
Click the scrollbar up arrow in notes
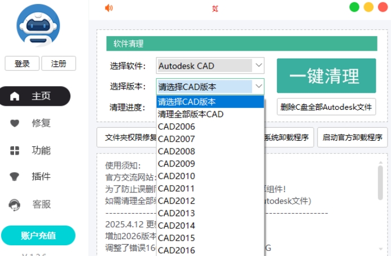coord(380,163)
